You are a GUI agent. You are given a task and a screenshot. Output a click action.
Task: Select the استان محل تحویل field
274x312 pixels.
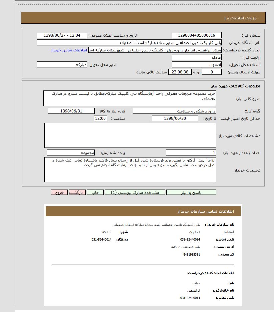pyautogui.click(x=196, y=65)
